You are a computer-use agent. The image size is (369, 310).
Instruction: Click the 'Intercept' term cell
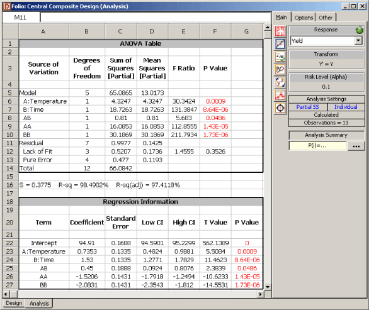coord(44,243)
